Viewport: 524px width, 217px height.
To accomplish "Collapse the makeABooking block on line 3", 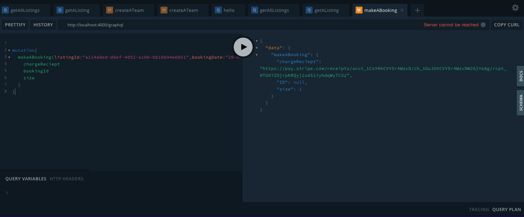I will point(9,57).
